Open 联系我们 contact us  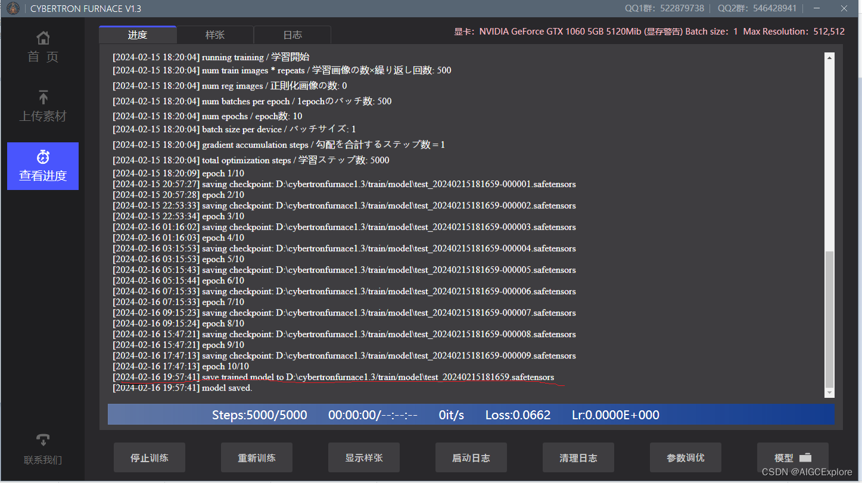43,450
